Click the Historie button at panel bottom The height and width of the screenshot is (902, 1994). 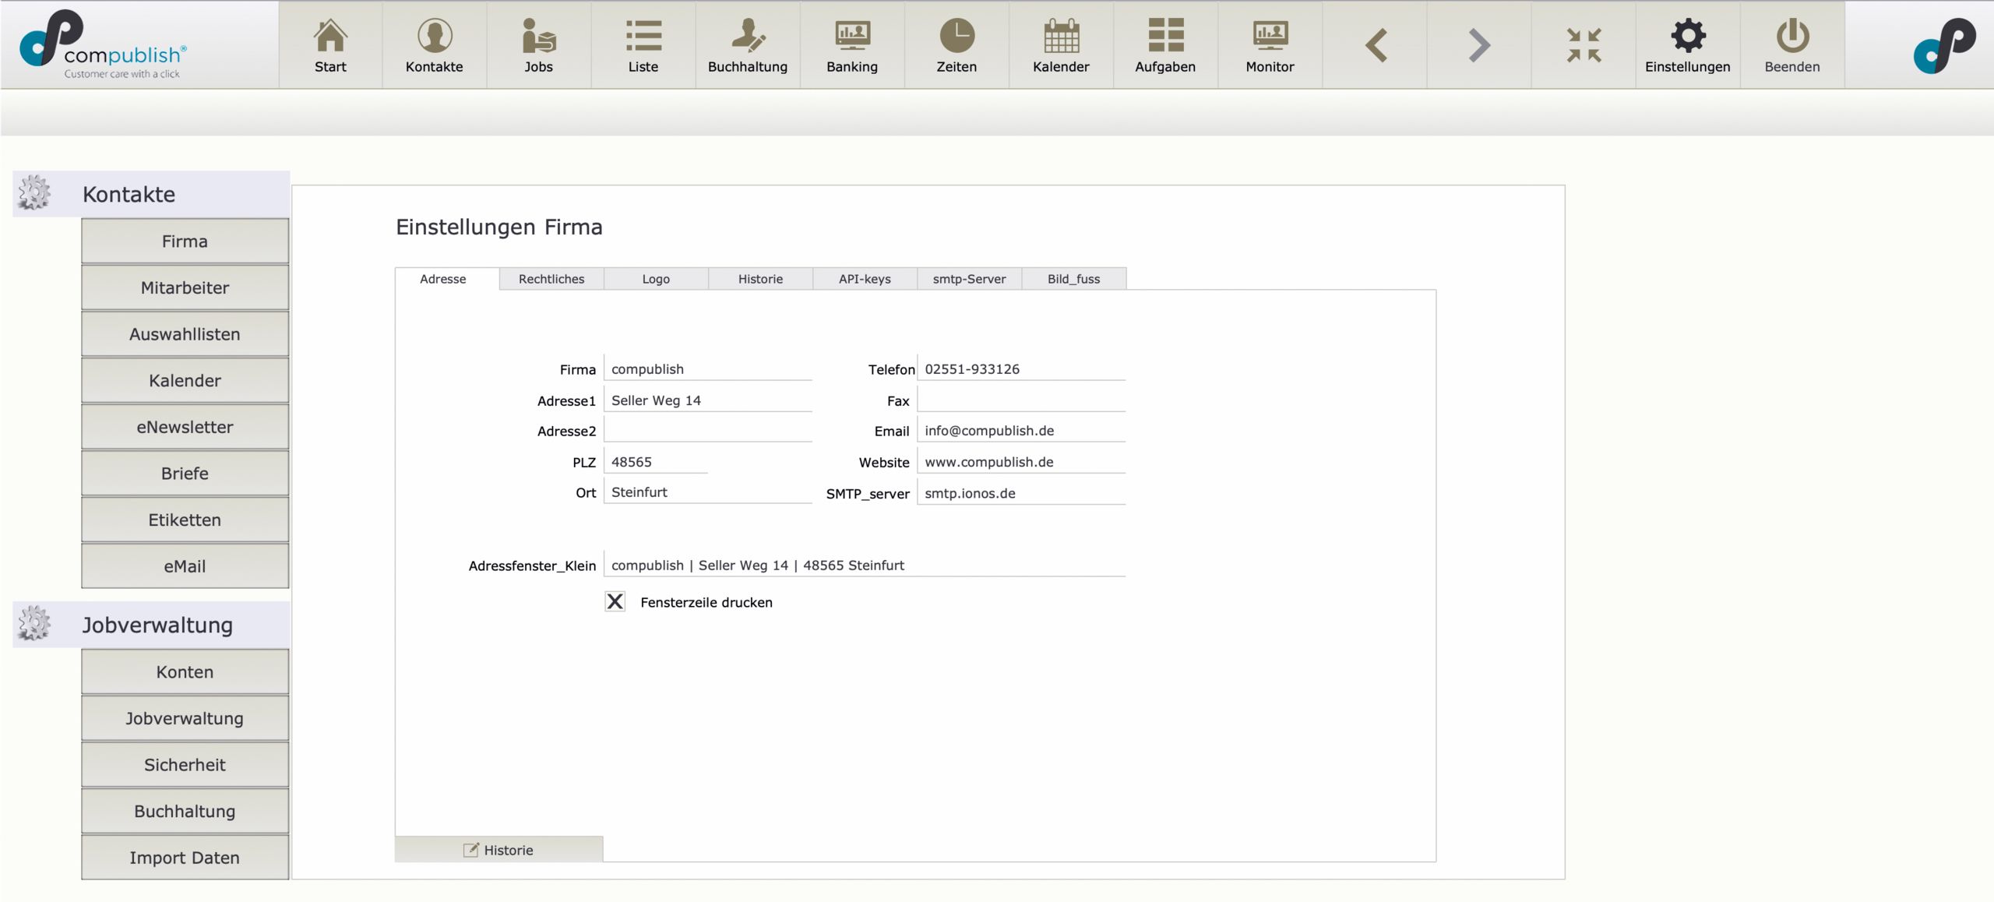(498, 850)
